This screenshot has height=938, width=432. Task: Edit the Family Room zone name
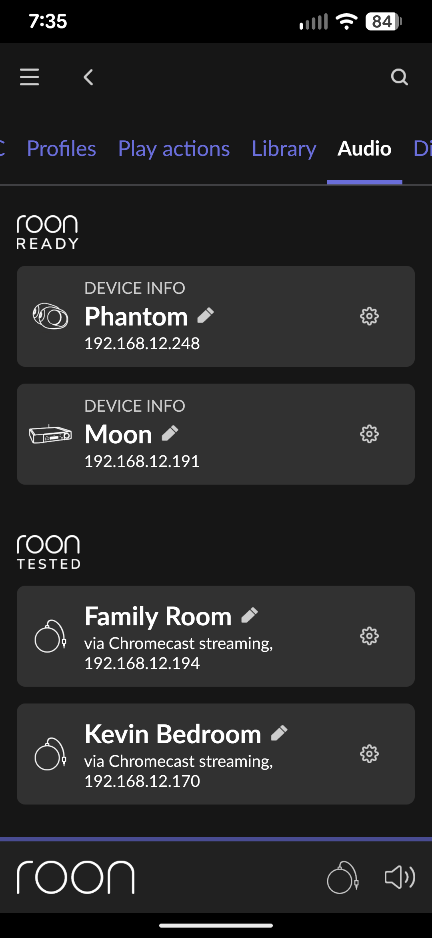(250, 616)
